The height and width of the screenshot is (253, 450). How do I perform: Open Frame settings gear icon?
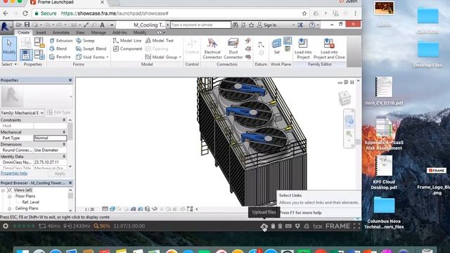6,226
